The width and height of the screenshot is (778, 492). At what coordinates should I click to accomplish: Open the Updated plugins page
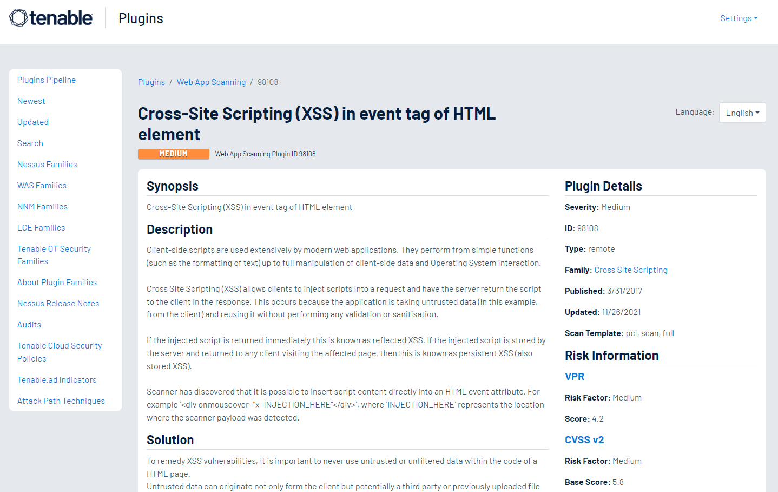[33, 122]
